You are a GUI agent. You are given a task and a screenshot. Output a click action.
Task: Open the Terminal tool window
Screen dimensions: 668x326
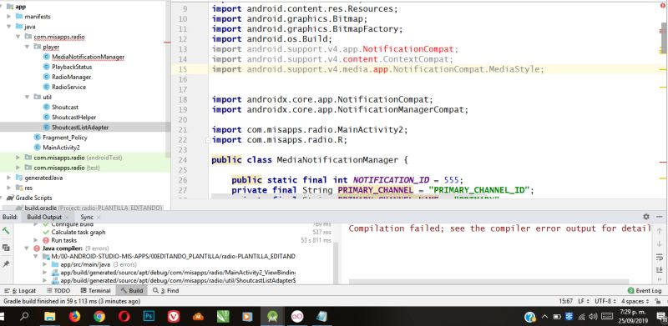tap(96, 291)
